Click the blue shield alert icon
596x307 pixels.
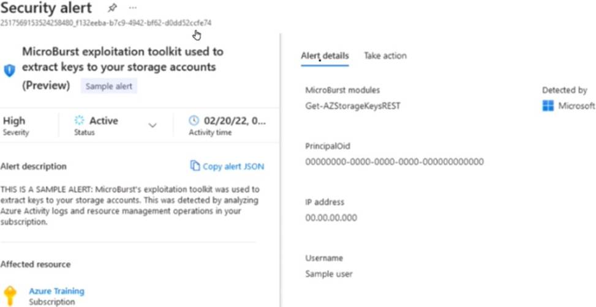tap(9, 70)
